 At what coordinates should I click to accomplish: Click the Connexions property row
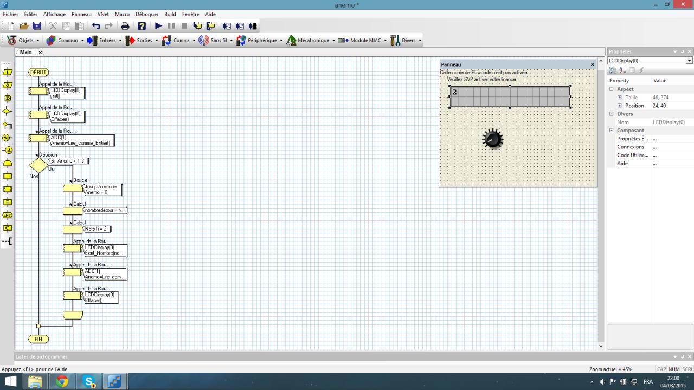[x=650, y=147]
